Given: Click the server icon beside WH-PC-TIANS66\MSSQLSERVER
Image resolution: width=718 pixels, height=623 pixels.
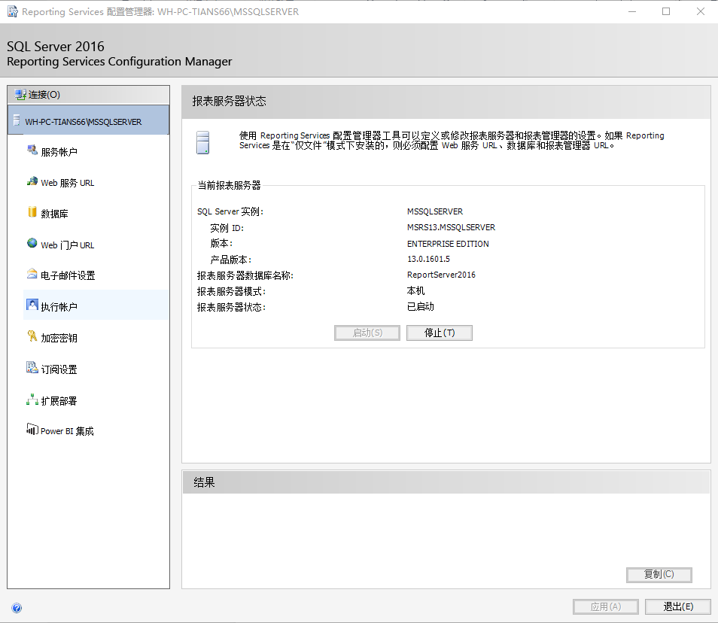Looking at the screenshot, I should click(x=17, y=121).
